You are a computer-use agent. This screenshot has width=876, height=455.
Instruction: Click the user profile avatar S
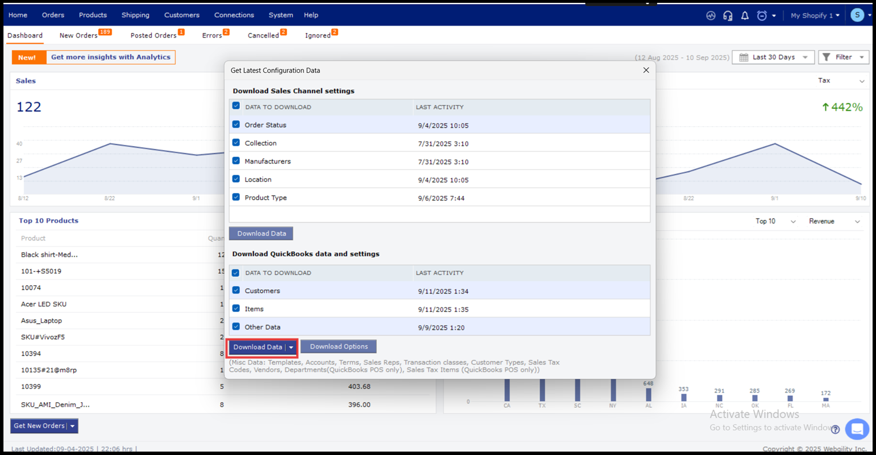tap(857, 15)
